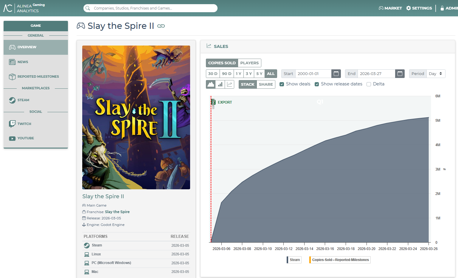Uncheck the Show release dates checkbox
458x278 pixels.
tap(317, 84)
